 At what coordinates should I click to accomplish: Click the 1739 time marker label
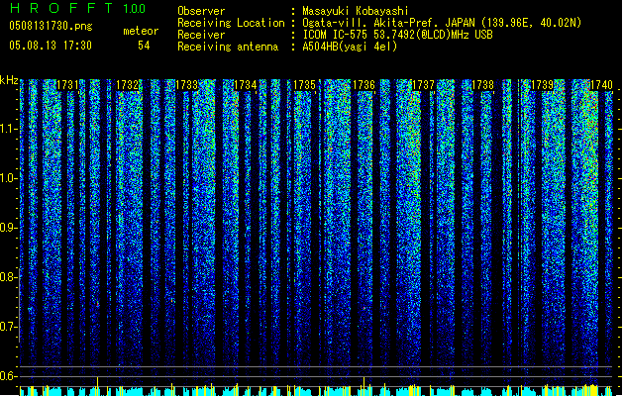(543, 85)
